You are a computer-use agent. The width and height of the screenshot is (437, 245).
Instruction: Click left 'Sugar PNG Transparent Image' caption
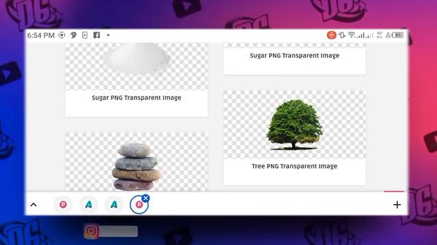pos(137,98)
